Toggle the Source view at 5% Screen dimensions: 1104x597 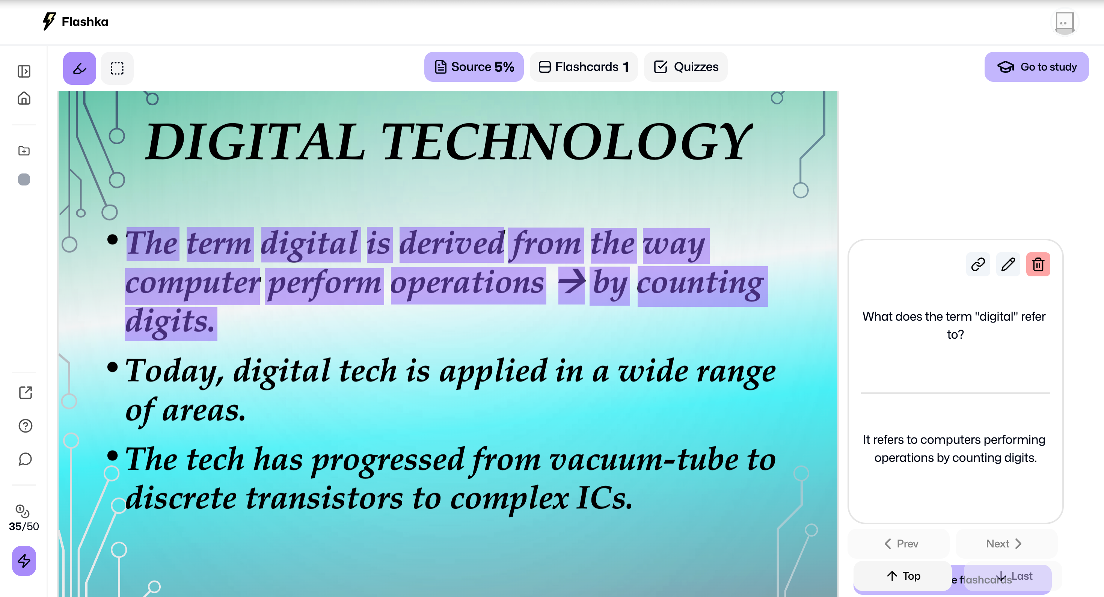click(x=474, y=68)
